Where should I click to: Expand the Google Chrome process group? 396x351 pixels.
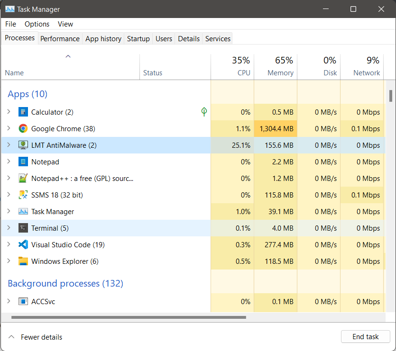click(9, 129)
